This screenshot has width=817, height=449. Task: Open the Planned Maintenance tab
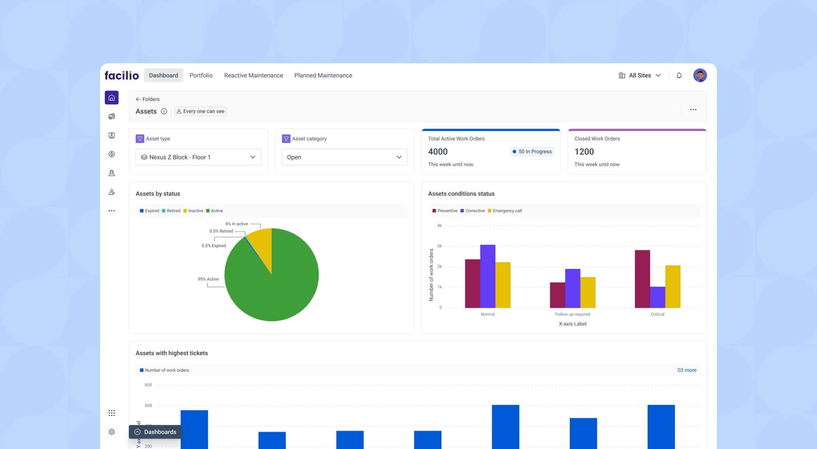pos(323,75)
